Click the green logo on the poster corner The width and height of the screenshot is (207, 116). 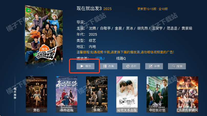pyautogui.click(x=28, y=10)
